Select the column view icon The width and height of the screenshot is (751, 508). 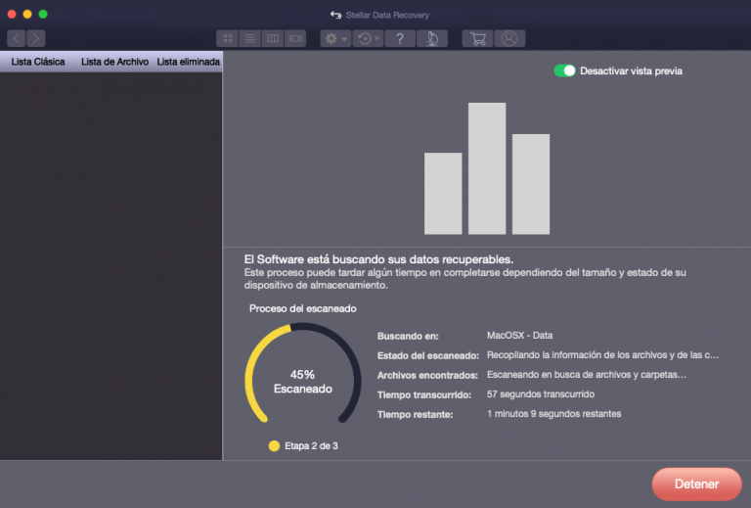273,38
